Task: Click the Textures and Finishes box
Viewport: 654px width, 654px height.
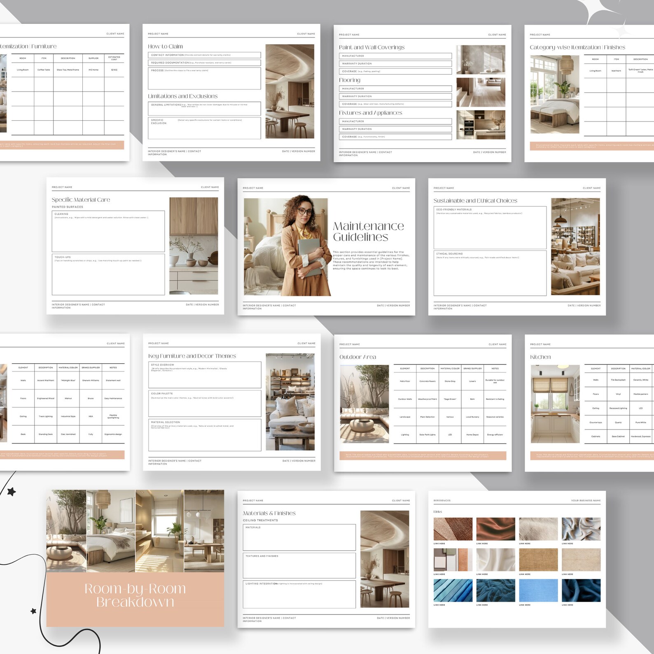Action: [x=299, y=565]
